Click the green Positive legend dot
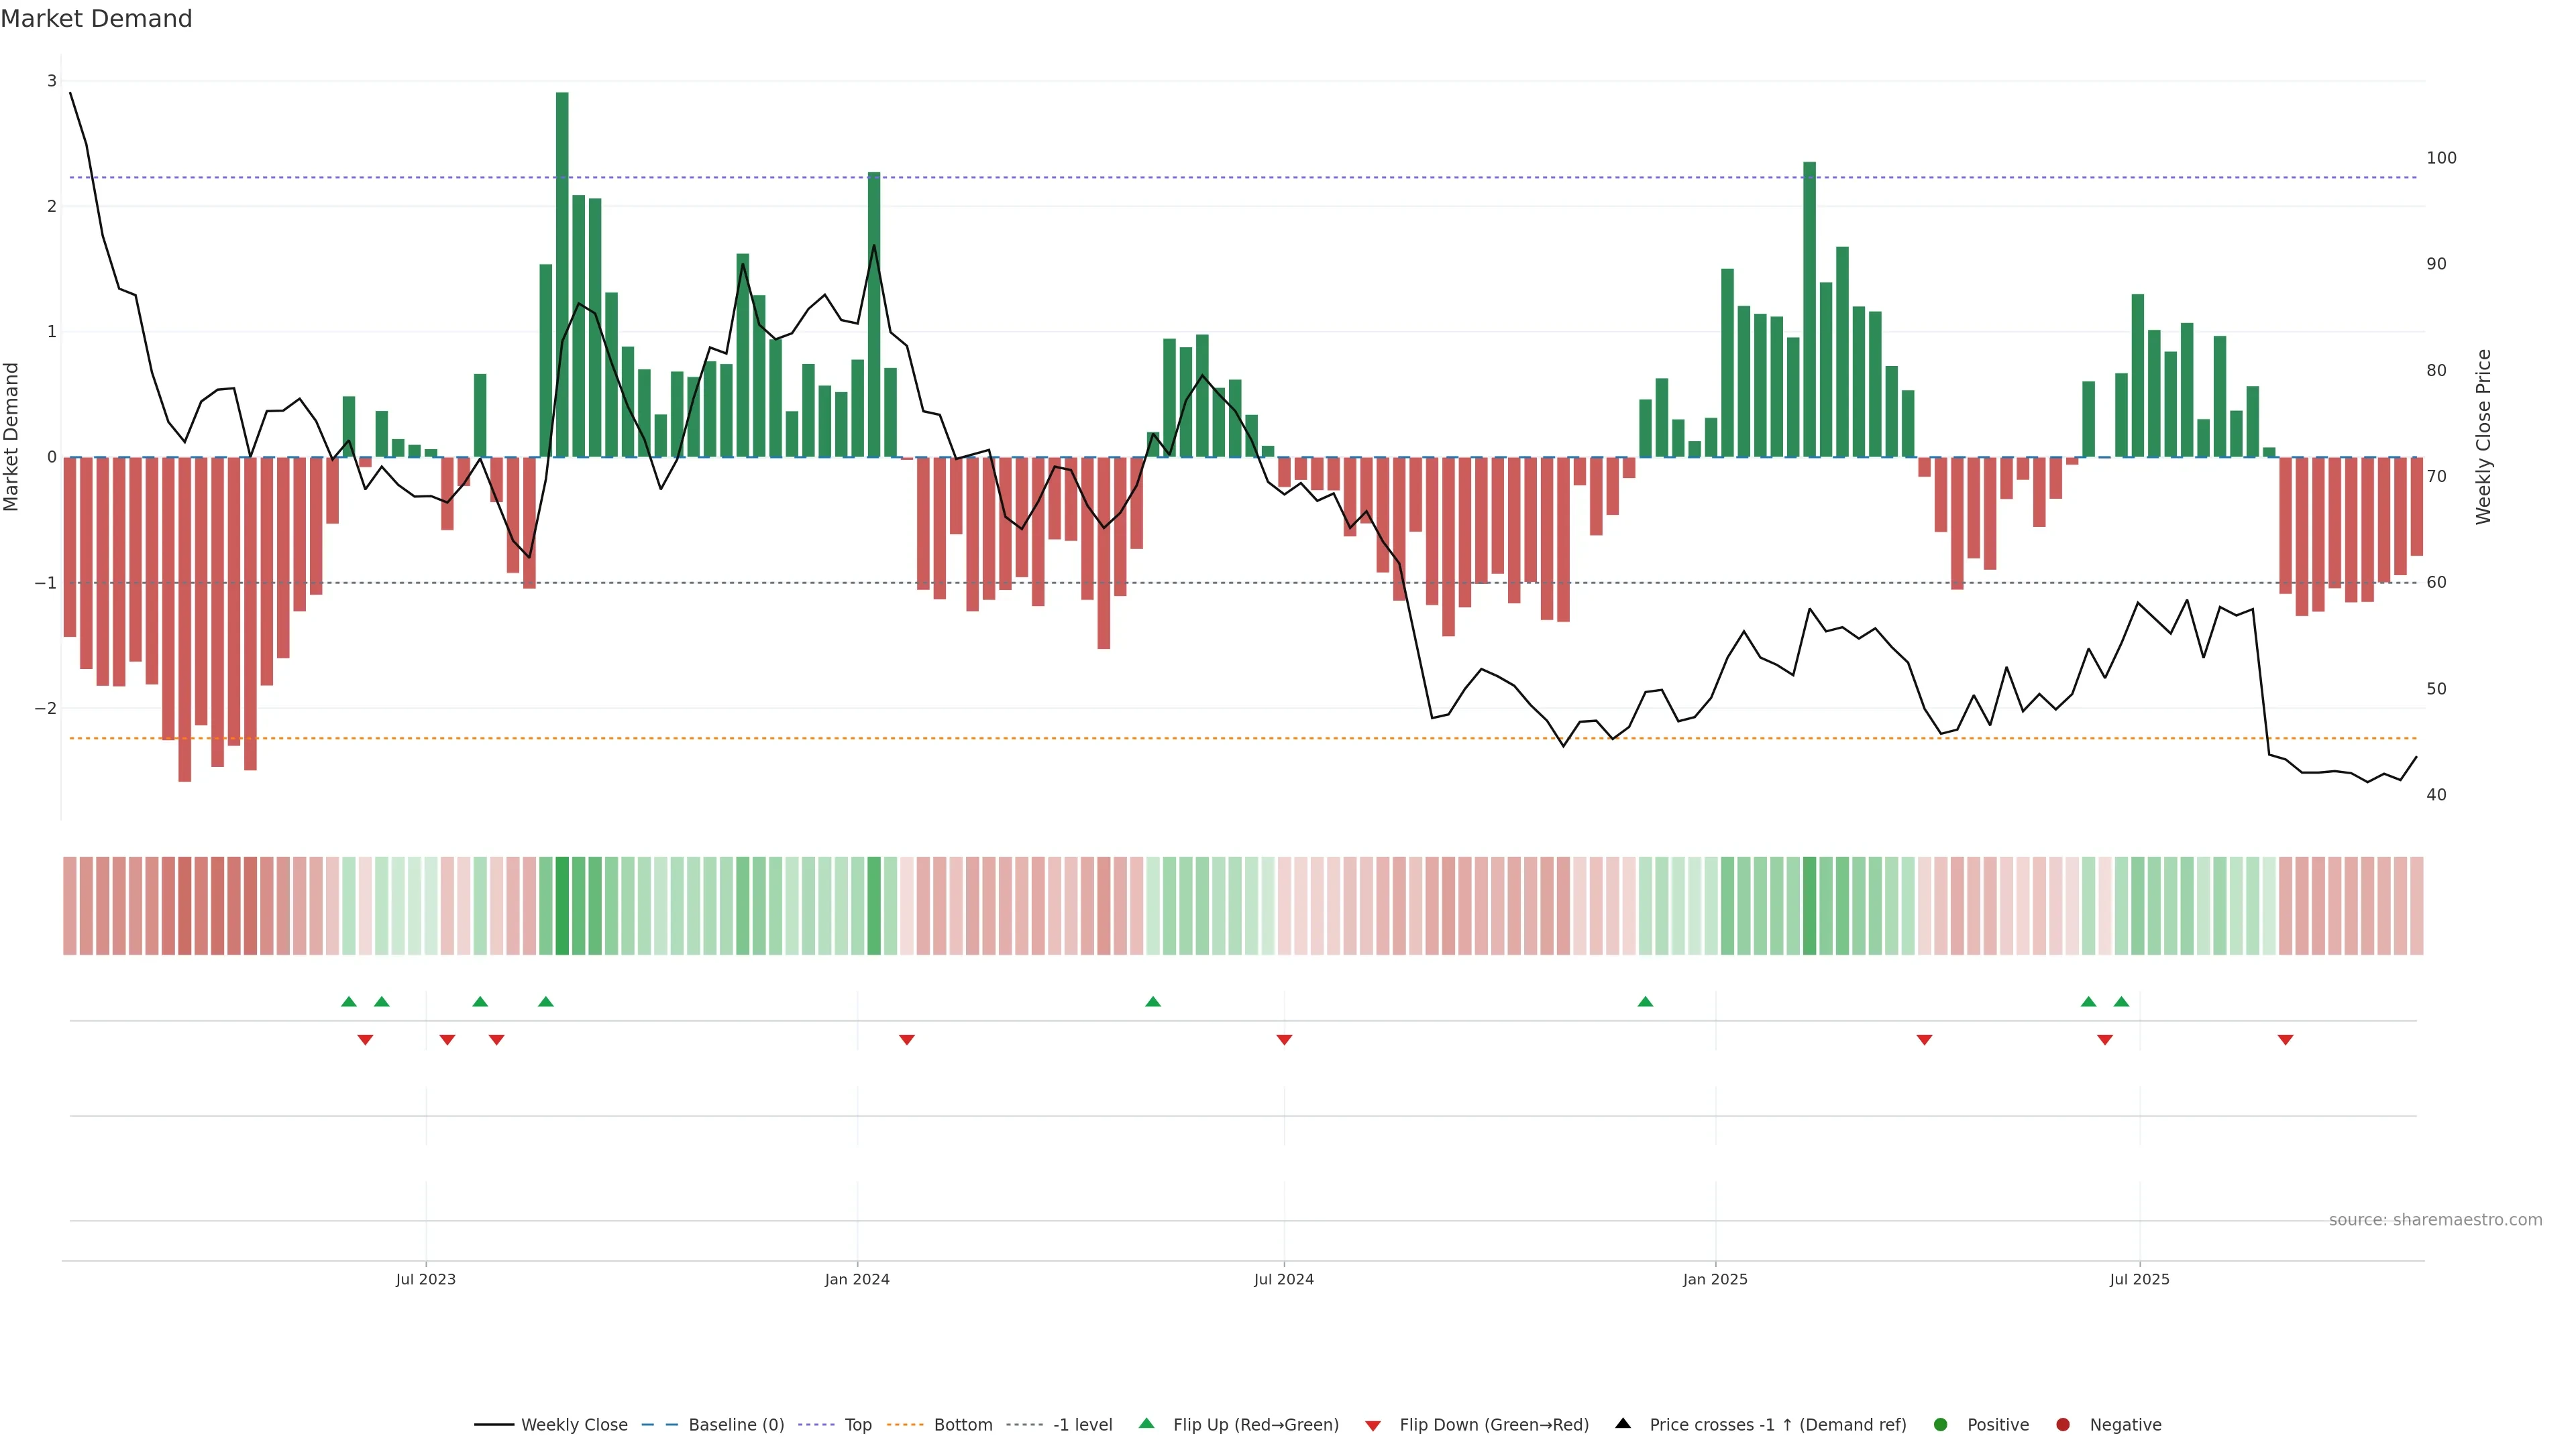 (1941, 1424)
